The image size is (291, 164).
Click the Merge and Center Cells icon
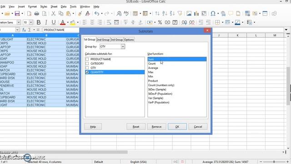pyautogui.click(x=116, y=22)
